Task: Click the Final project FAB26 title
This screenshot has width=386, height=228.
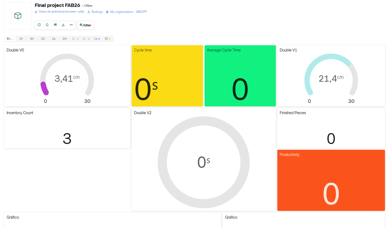Action: (x=57, y=5)
